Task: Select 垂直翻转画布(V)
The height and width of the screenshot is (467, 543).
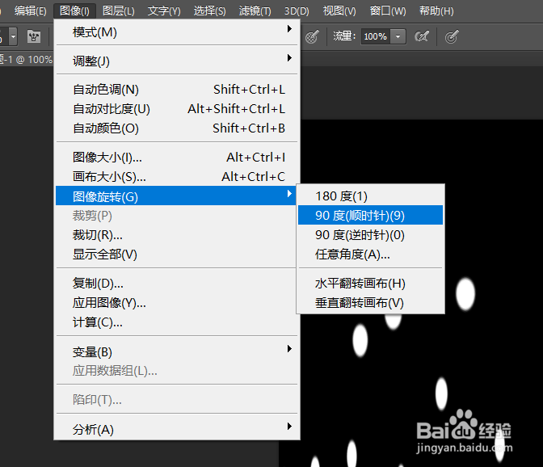Action: [371, 303]
